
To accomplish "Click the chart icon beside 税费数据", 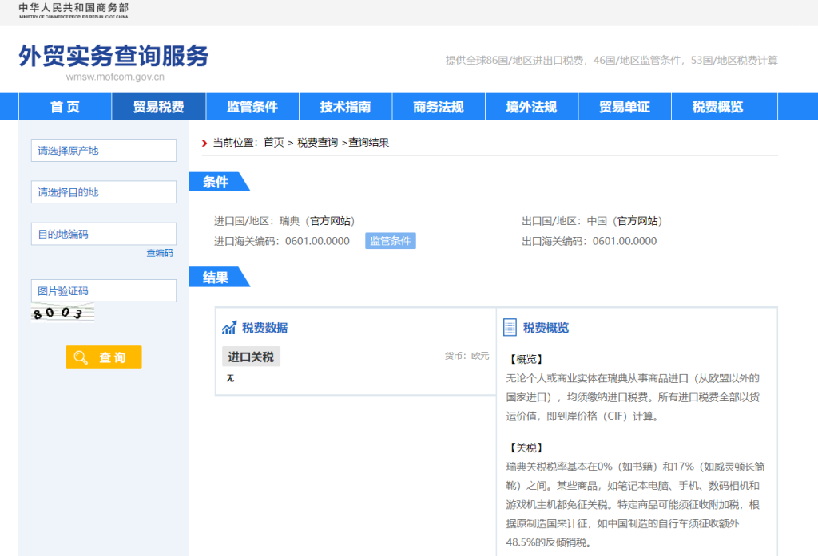I will click(229, 328).
